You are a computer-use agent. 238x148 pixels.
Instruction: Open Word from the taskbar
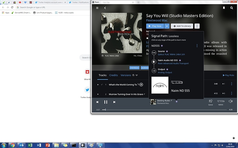click(x=39, y=145)
